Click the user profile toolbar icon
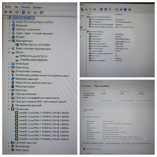157x157 pixels. click(95, 9)
